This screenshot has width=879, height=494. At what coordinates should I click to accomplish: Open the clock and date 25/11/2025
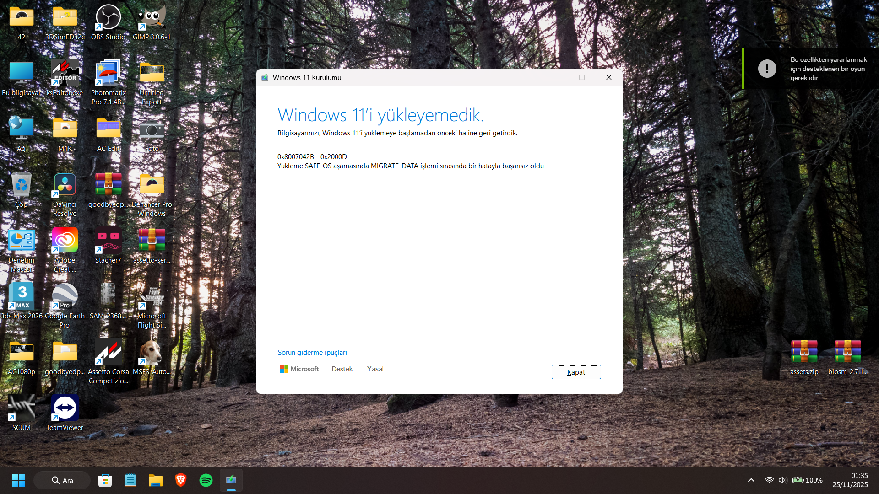tap(850, 480)
